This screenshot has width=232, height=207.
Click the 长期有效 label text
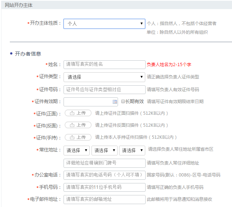[x=135, y=101]
